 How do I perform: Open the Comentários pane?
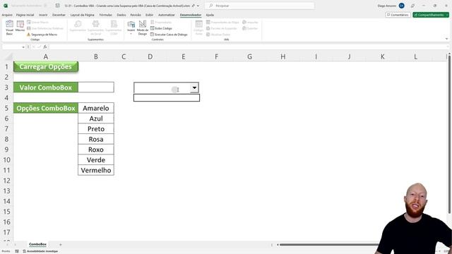tap(398, 15)
